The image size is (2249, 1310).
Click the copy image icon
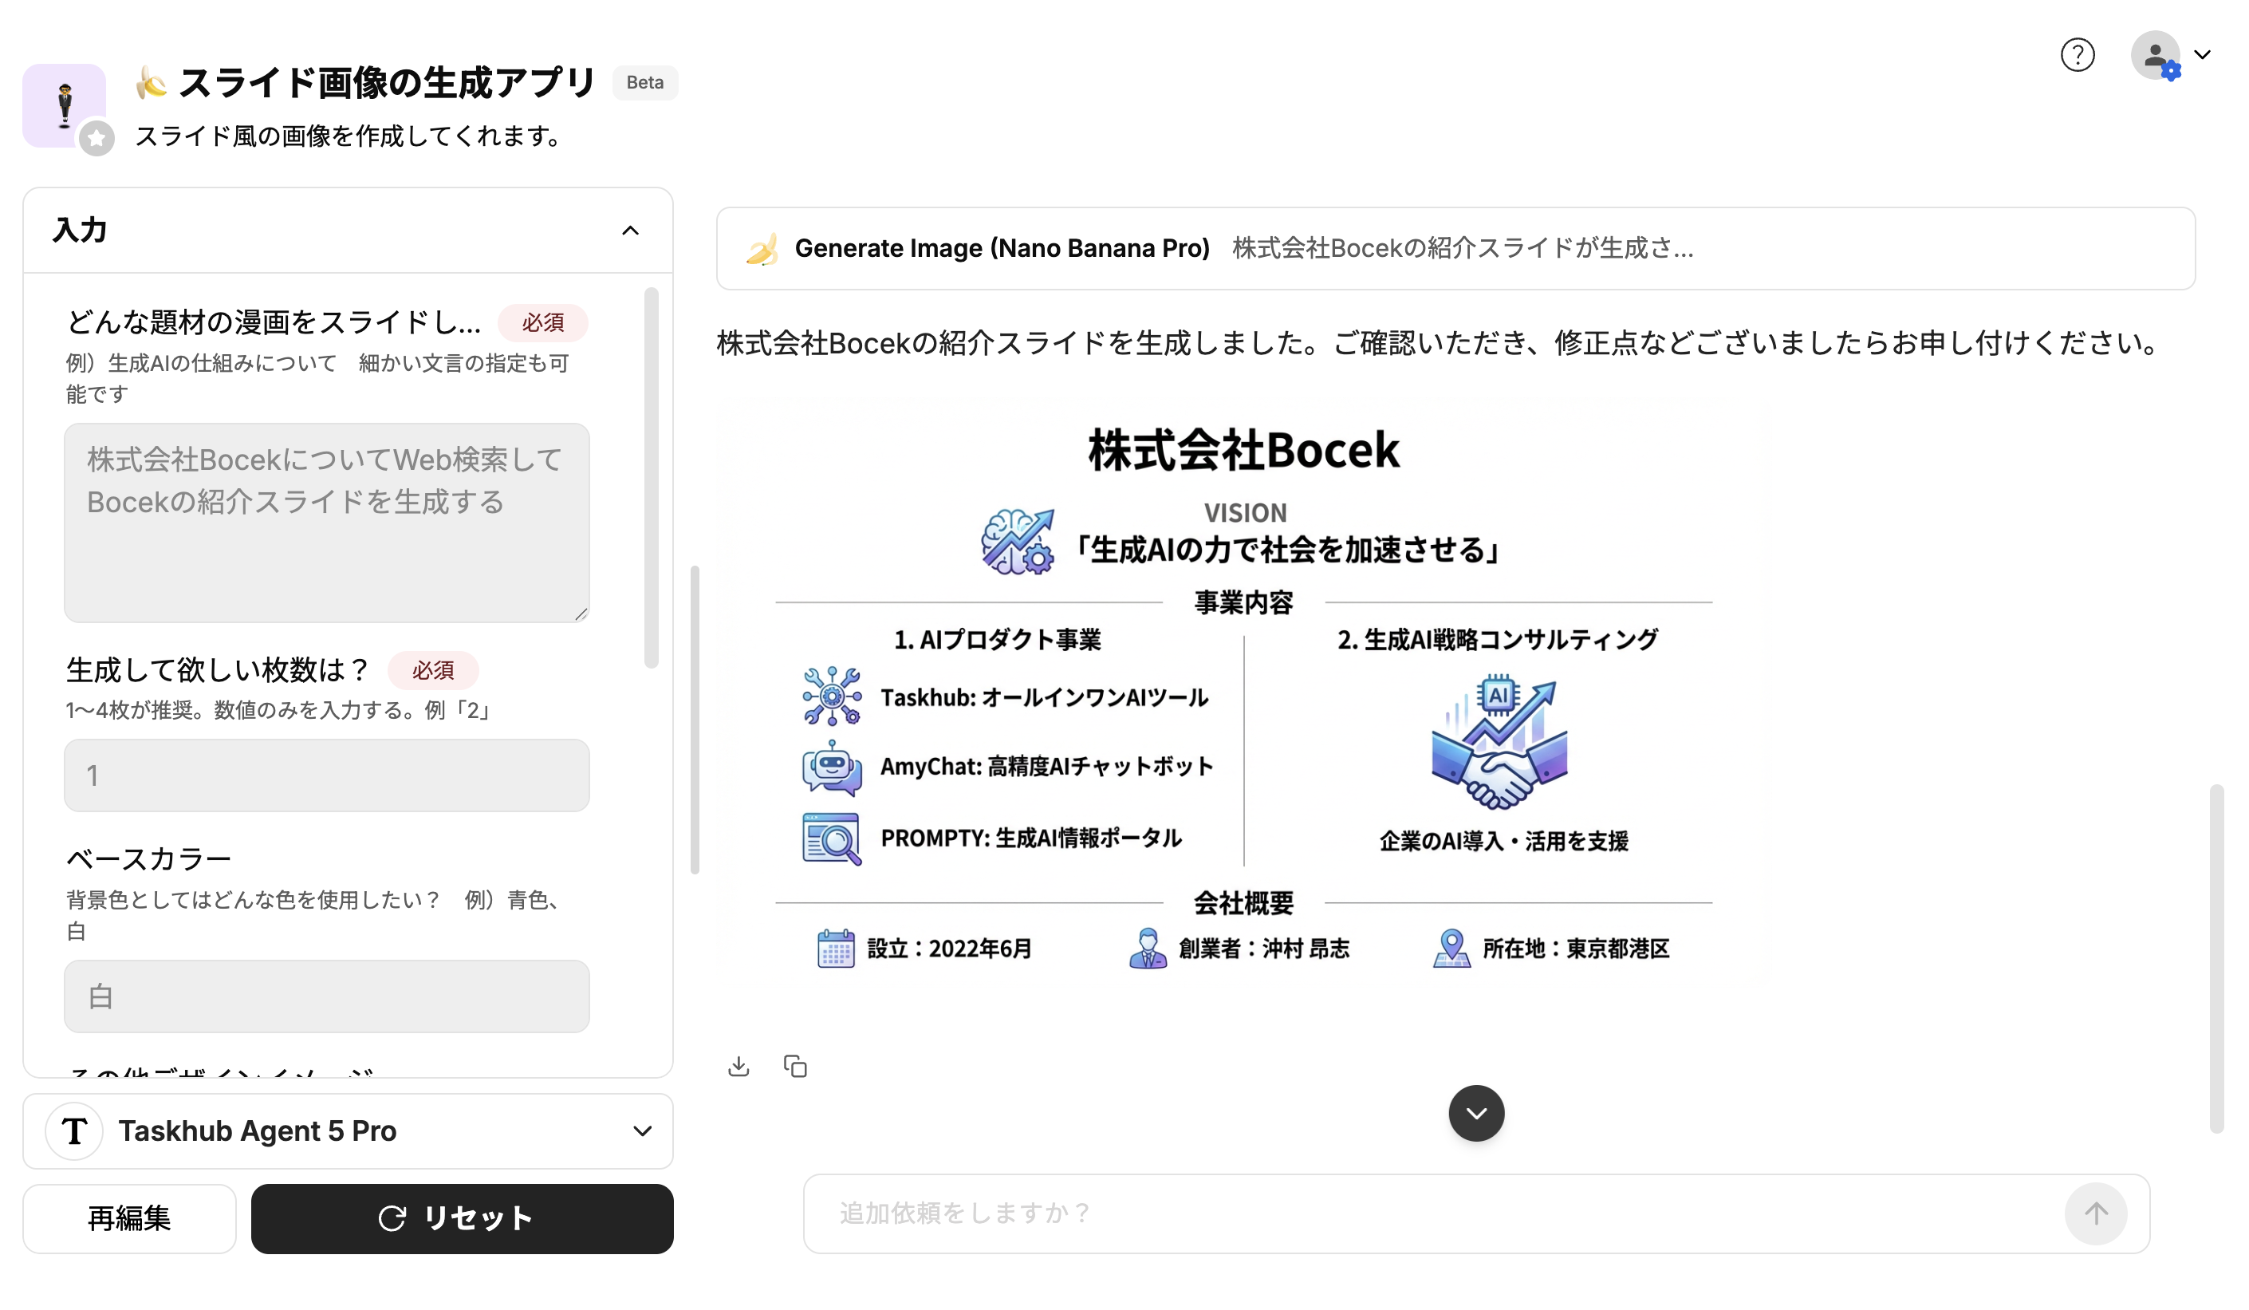[x=794, y=1066]
